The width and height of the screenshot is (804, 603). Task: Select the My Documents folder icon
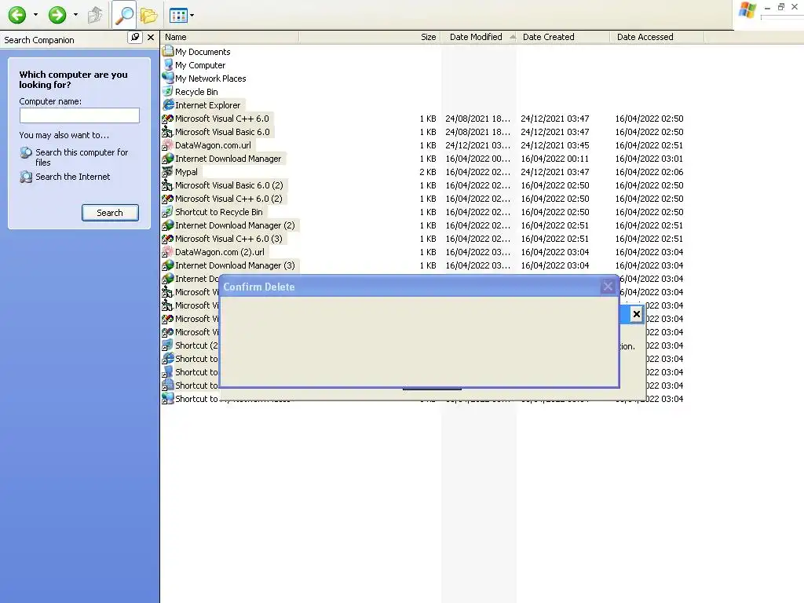pyautogui.click(x=168, y=51)
